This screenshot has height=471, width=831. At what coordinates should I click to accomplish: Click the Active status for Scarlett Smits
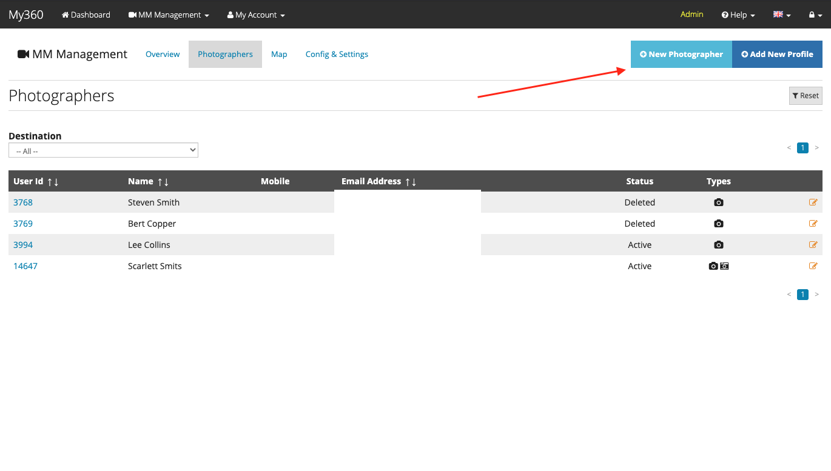640,266
